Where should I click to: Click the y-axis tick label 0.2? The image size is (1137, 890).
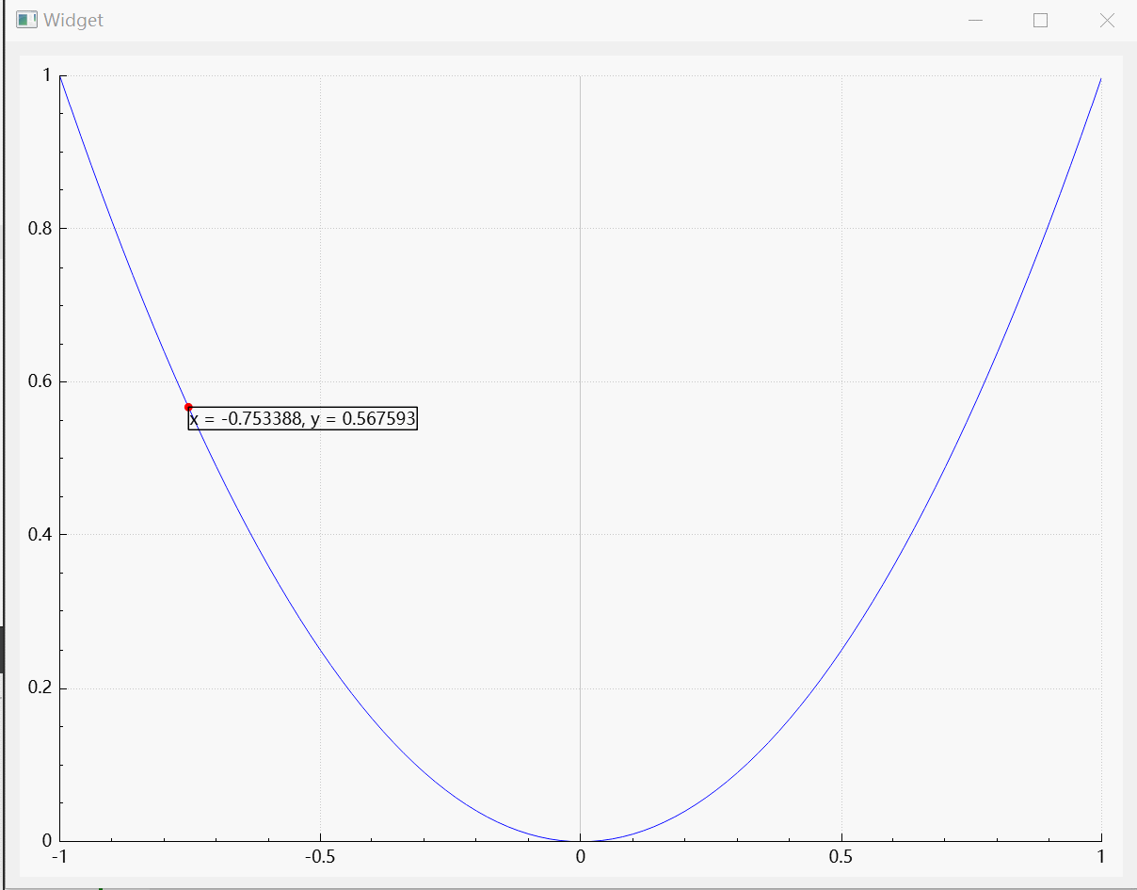click(40, 688)
